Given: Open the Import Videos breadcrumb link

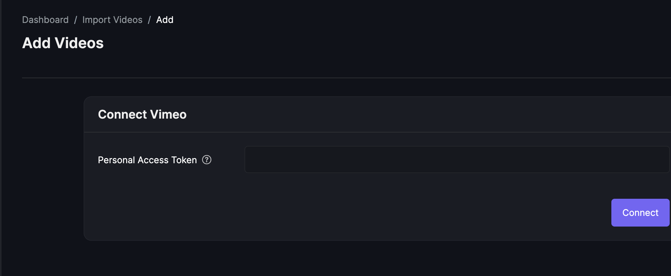Looking at the screenshot, I should [x=112, y=20].
